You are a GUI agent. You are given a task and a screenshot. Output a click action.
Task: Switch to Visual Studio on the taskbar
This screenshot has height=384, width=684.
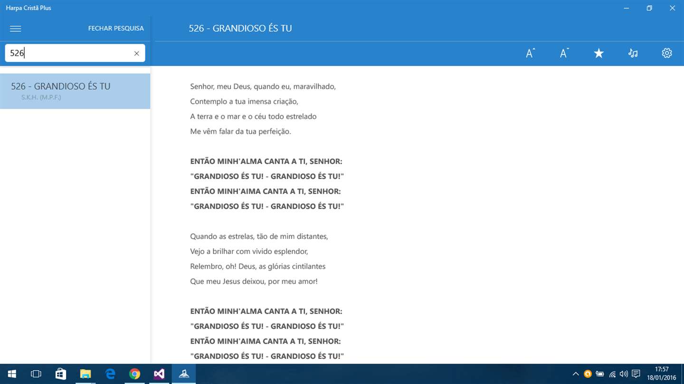pyautogui.click(x=160, y=374)
